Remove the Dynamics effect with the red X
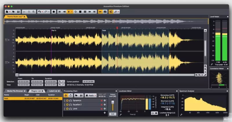232x122 pixels. coord(101,101)
